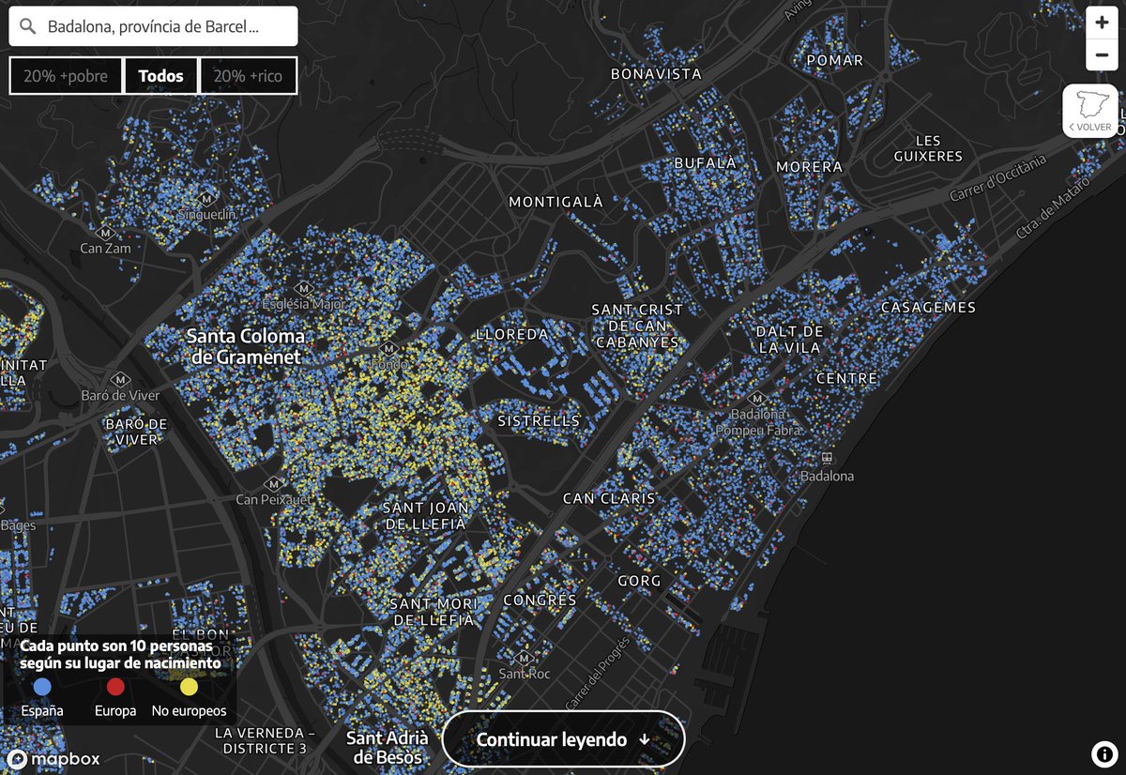
Task: Click the SANT JOAN DE LLEFIÀ label
Action: coord(426,515)
